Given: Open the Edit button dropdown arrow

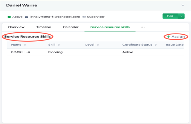Looking at the screenshot, I should point(181,16).
